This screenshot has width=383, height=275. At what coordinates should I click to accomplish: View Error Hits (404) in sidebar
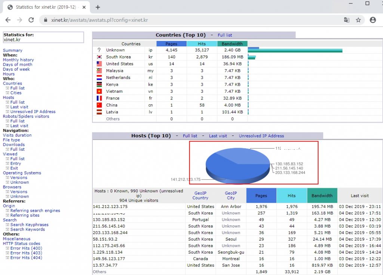[26, 257]
